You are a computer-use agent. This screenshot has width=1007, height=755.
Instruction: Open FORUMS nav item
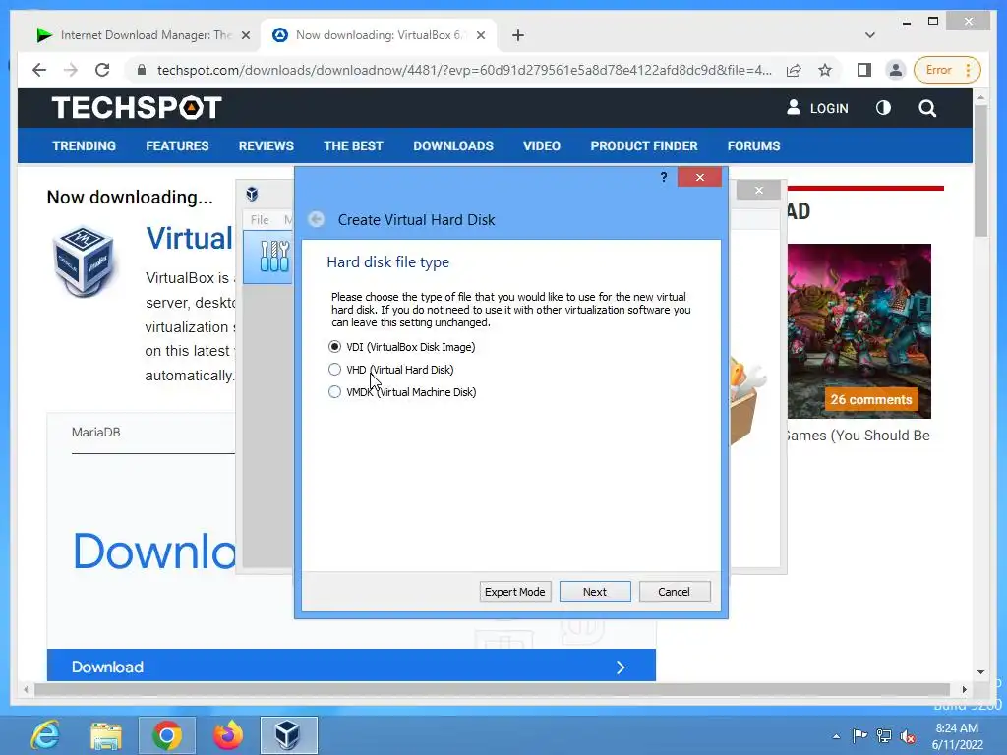click(754, 145)
